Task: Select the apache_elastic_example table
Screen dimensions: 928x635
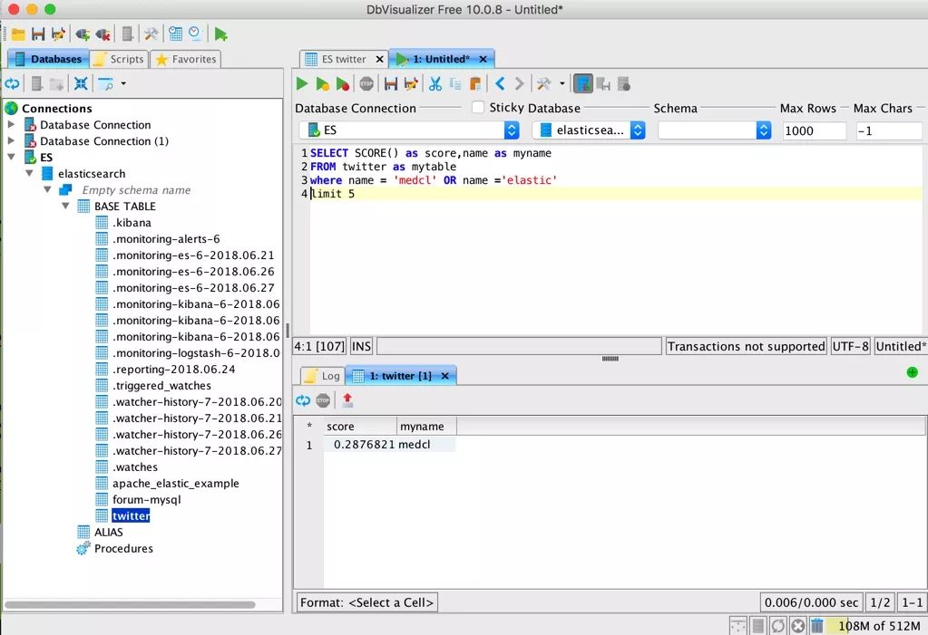Action: click(175, 484)
